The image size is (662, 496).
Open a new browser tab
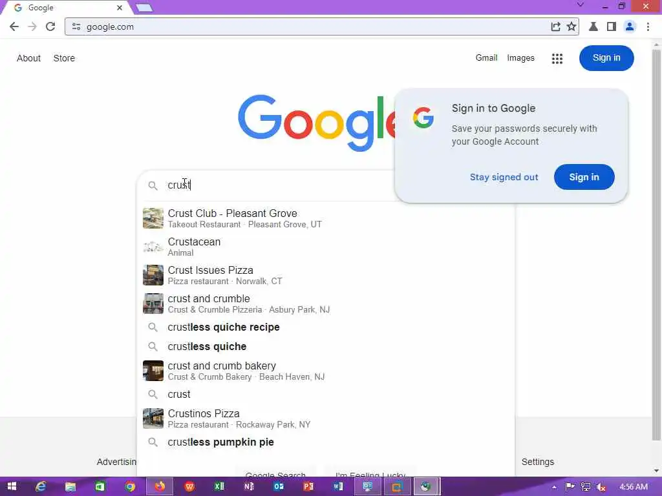pyautogui.click(x=144, y=8)
